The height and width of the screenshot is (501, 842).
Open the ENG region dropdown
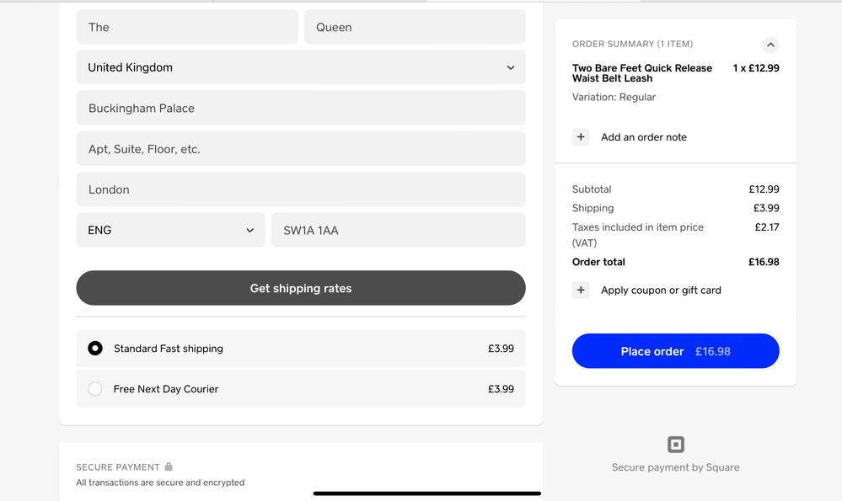[x=171, y=230]
